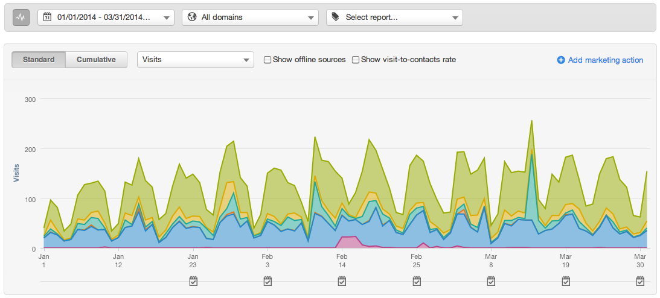The image size is (660, 298).
Task: Click the tag icon in Select report
Action: (x=336, y=17)
